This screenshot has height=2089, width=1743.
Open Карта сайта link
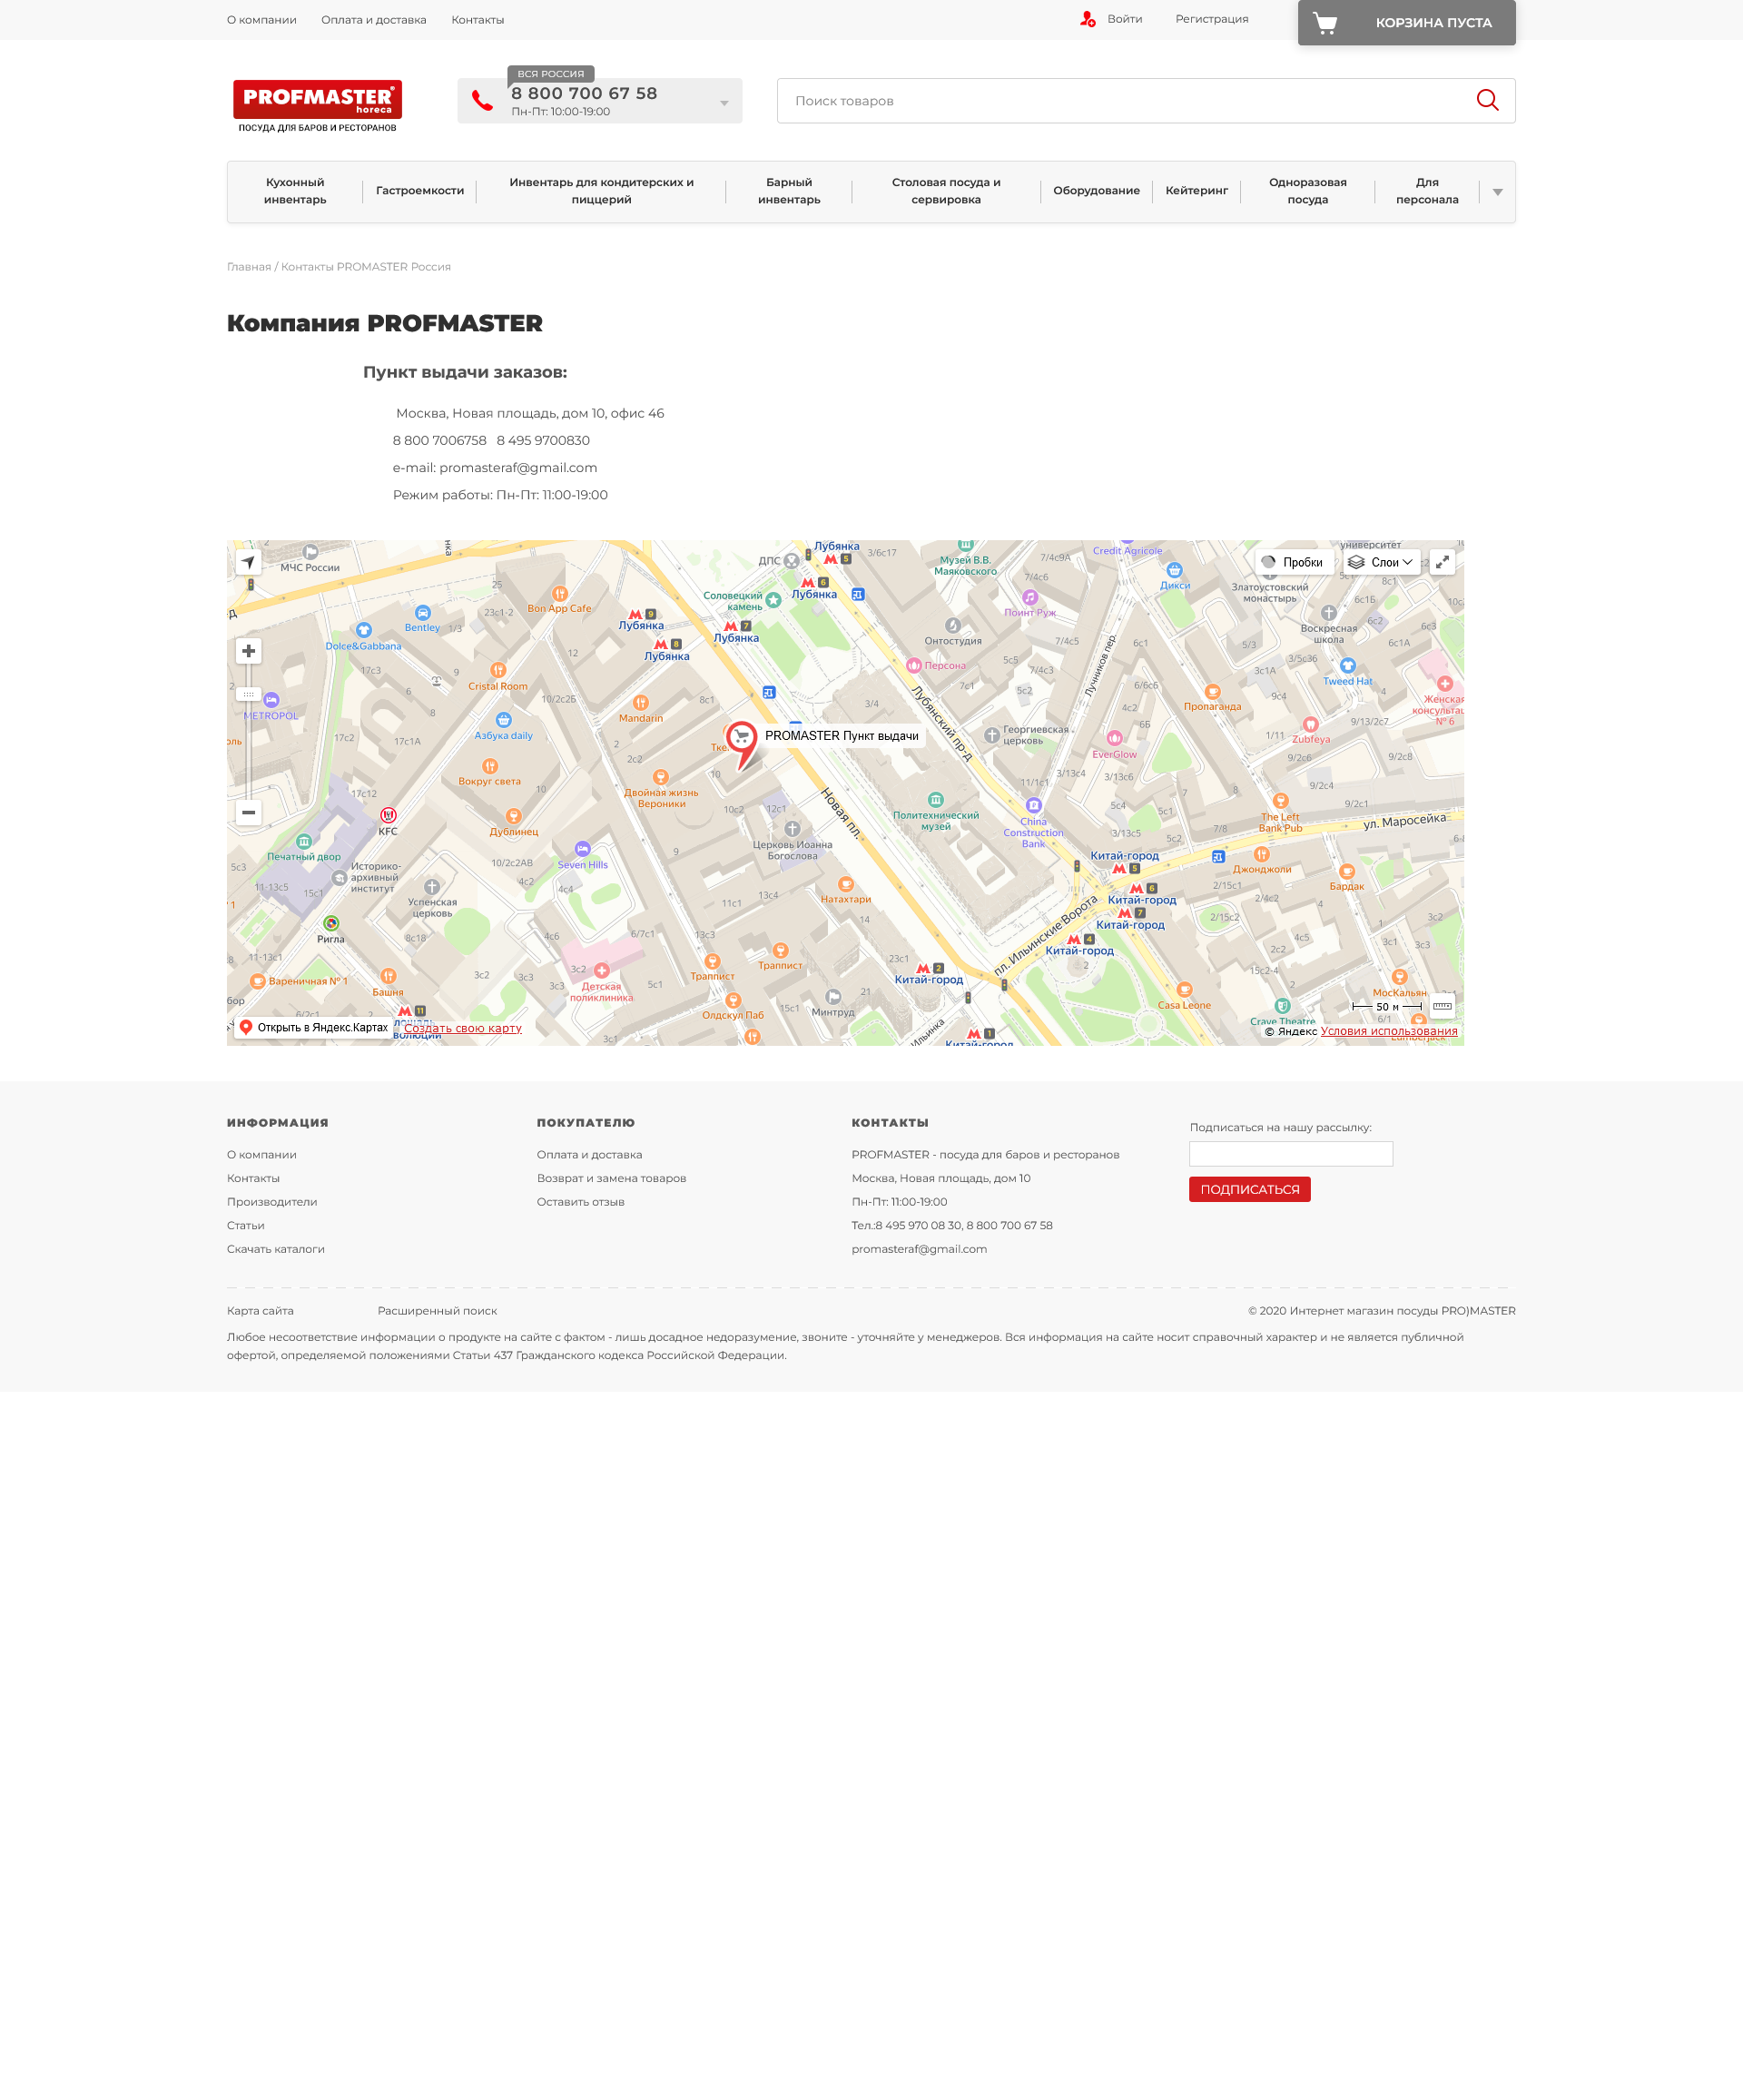pyautogui.click(x=260, y=1311)
